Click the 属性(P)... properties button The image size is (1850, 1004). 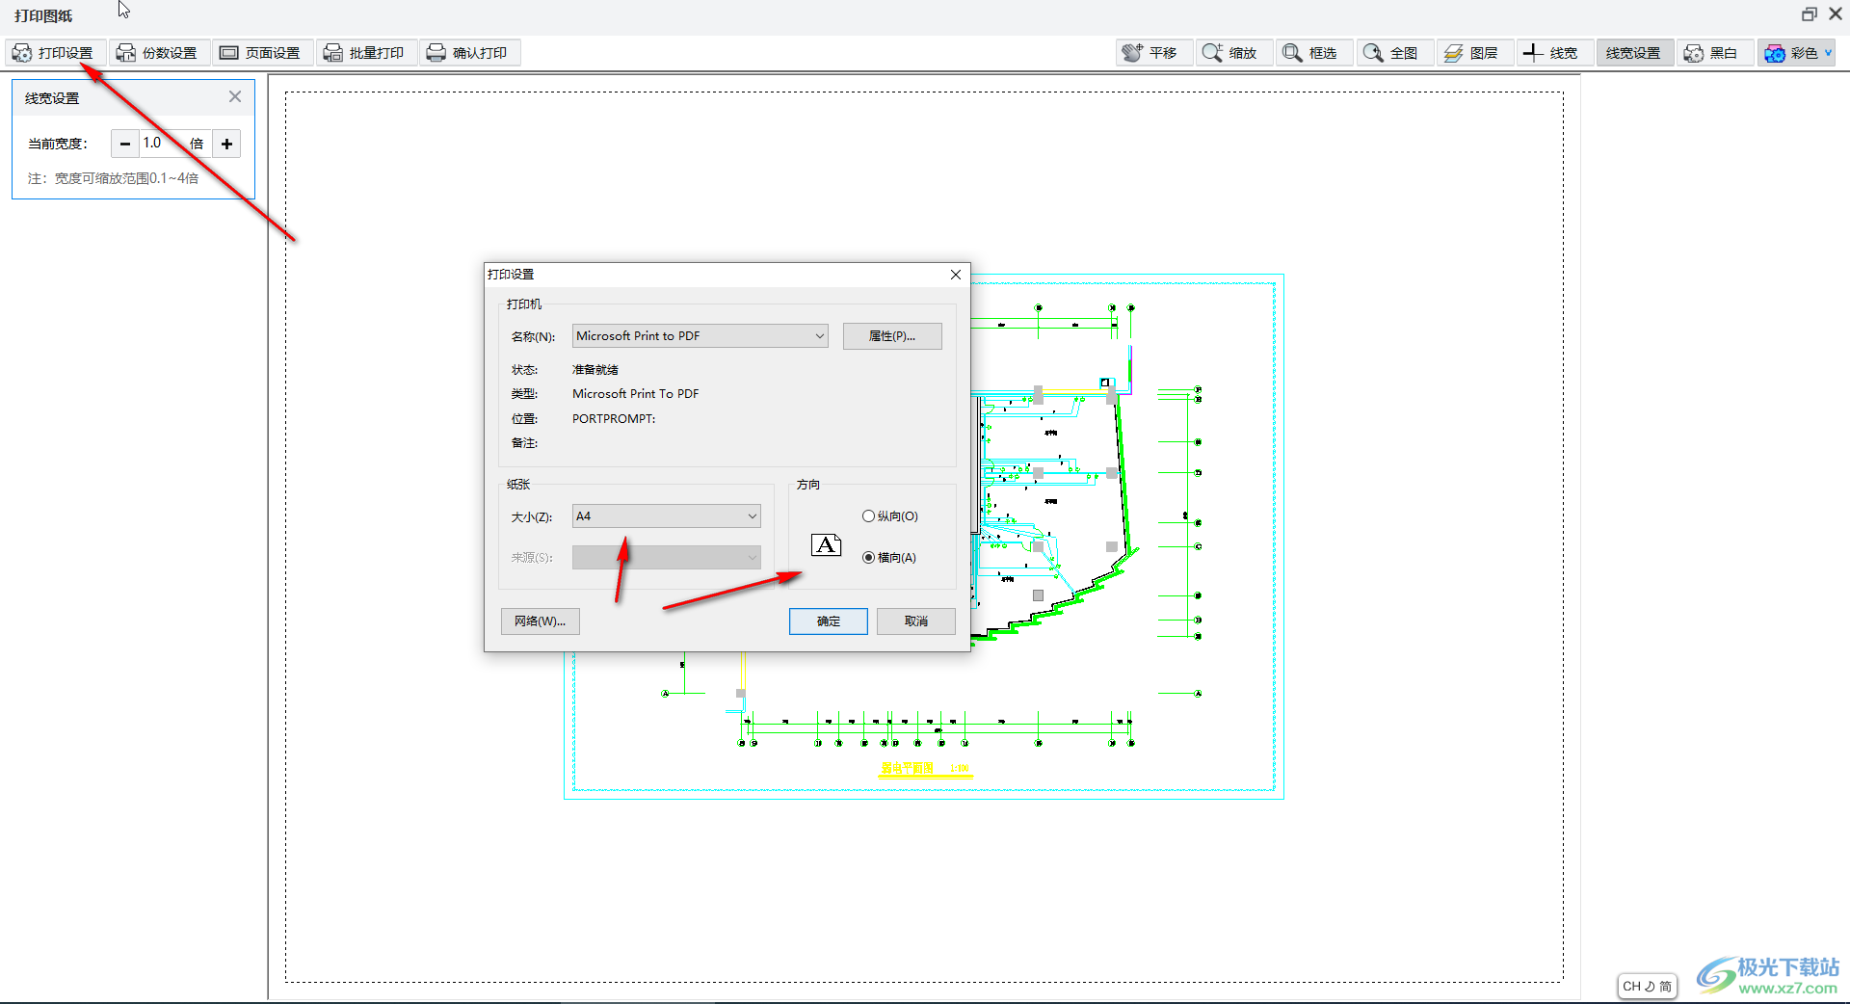click(x=892, y=336)
